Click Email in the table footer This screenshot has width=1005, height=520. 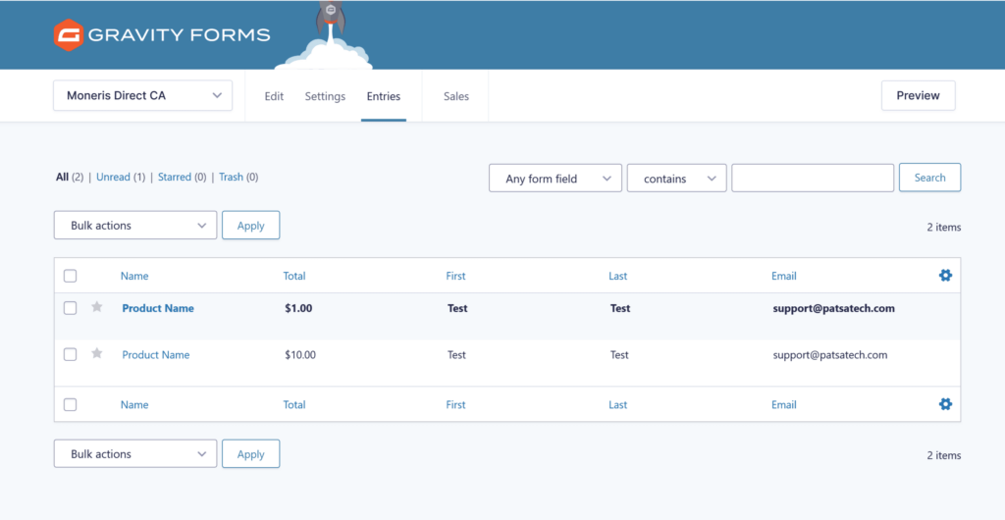point(784,405)
